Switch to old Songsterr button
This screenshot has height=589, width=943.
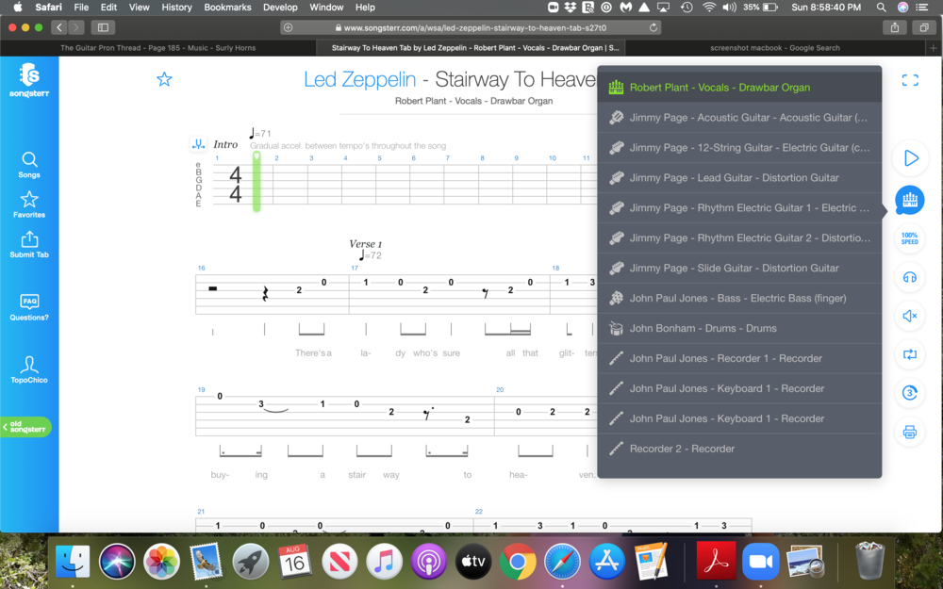tap(26, 427)
